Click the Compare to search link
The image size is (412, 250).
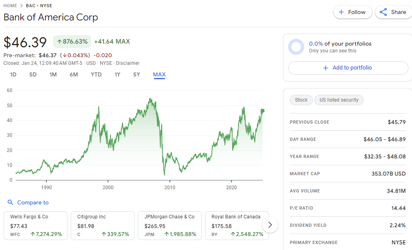[x=33, y=202]
